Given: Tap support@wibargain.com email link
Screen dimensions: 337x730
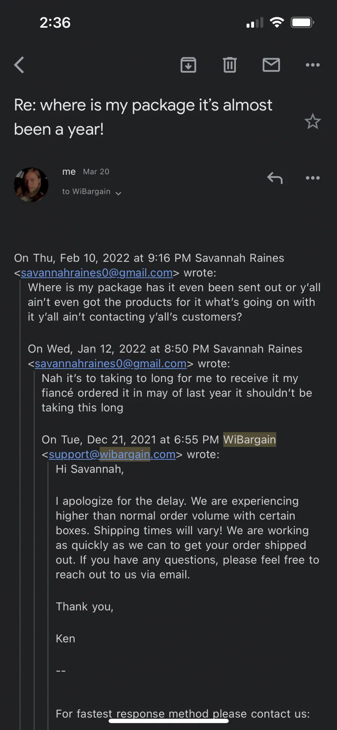Looking at the screenshot, I should [x=112, y=454].
